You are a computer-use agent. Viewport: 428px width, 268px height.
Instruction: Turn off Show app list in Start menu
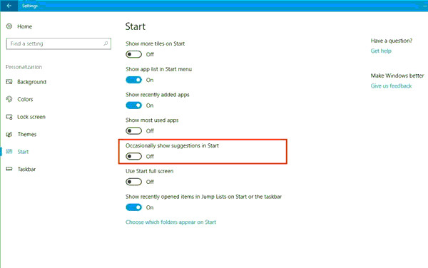coord(134,80)
